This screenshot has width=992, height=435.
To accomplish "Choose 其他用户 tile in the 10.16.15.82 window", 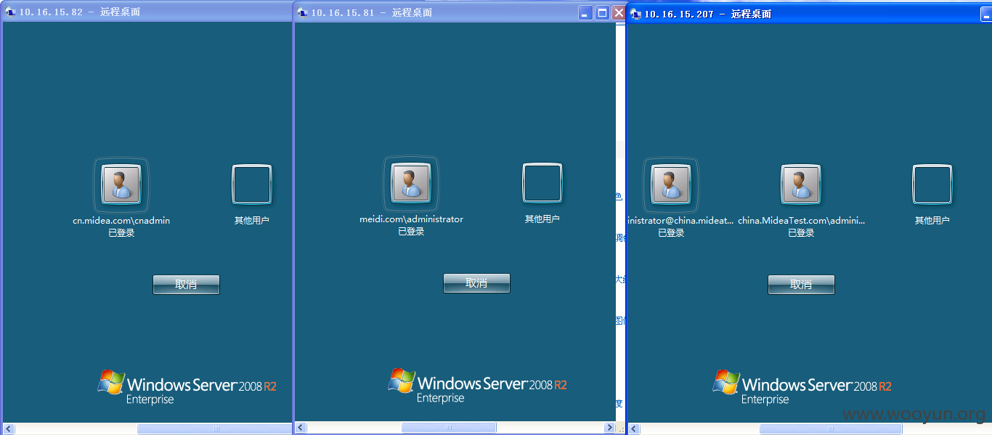I will pyautogui.click(x=252, y=184).
